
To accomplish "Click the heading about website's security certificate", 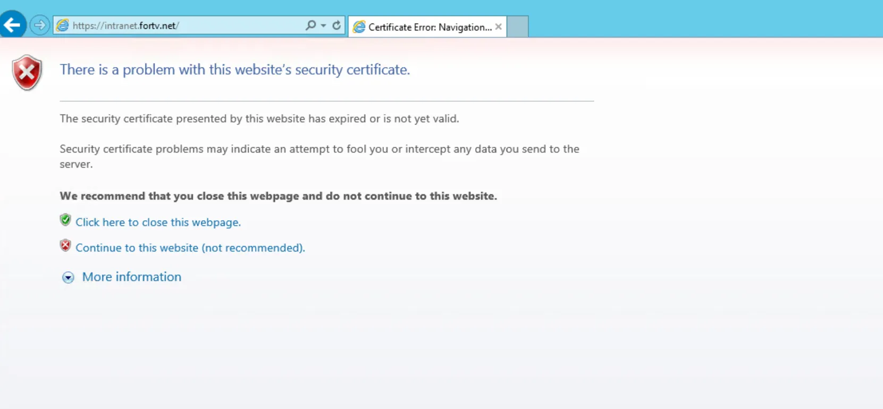I will [234, 70].
